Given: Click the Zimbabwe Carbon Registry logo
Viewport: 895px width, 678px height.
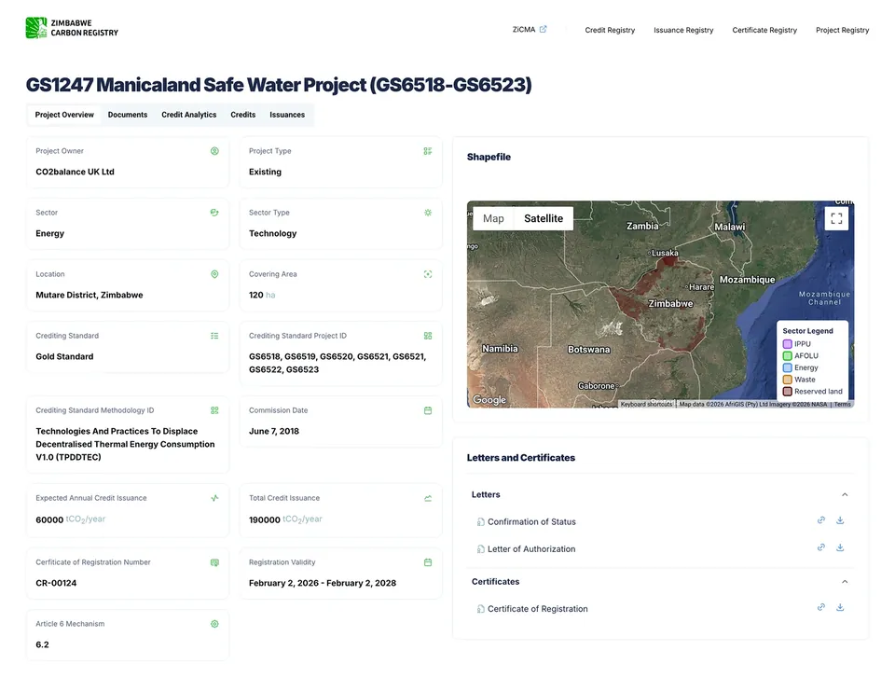Looking at the screenshot, I should [72, 28].
